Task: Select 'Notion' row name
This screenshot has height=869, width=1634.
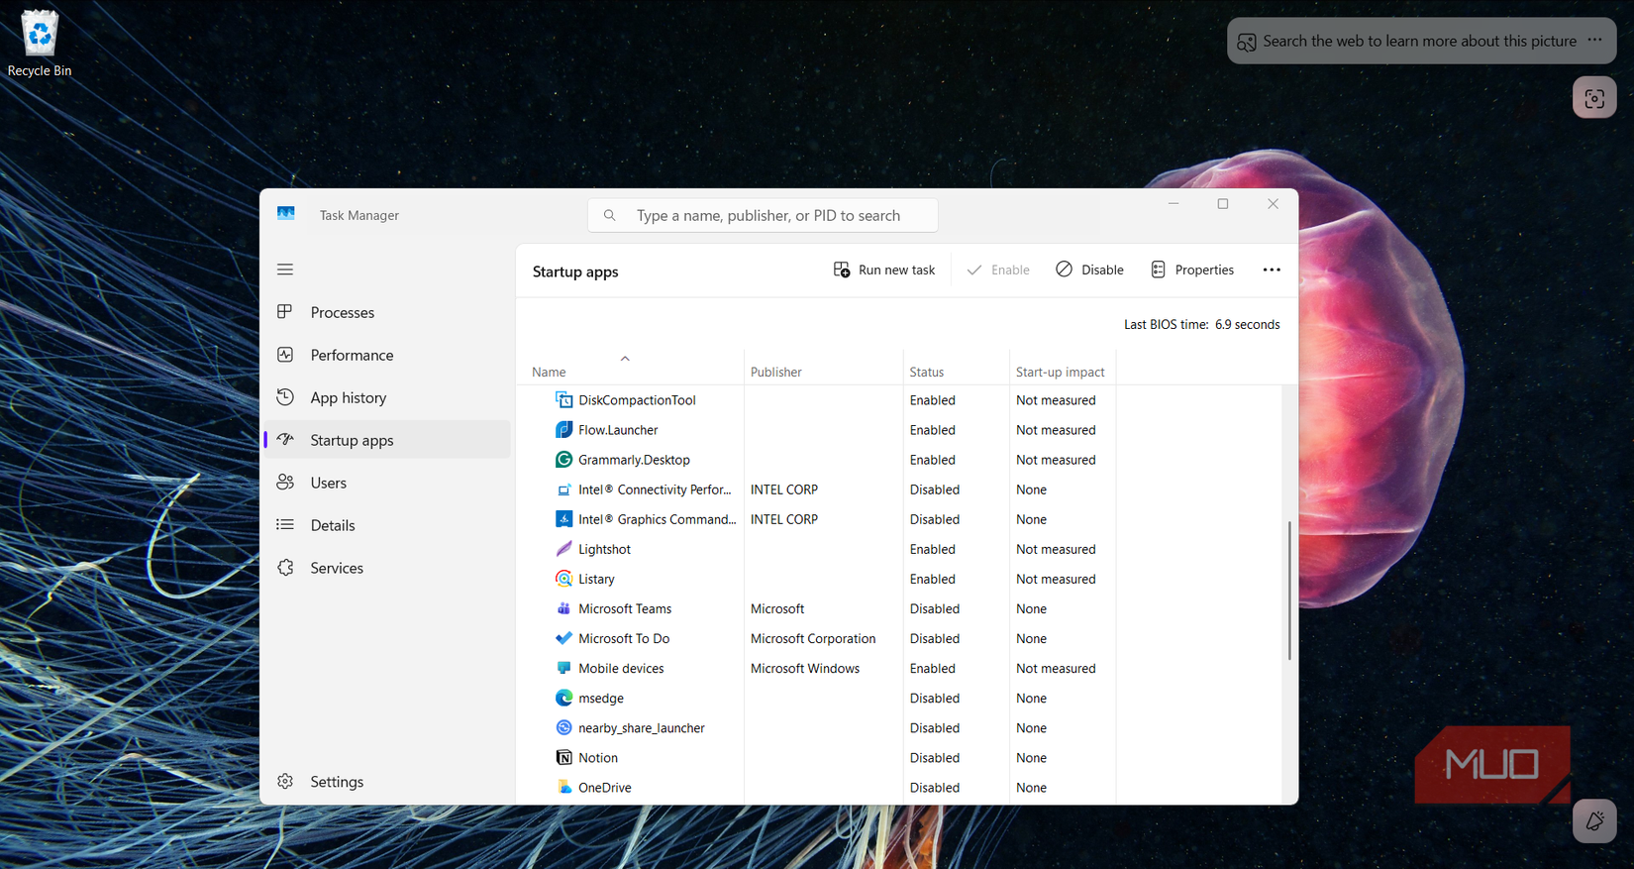Action: pos(598,757)
